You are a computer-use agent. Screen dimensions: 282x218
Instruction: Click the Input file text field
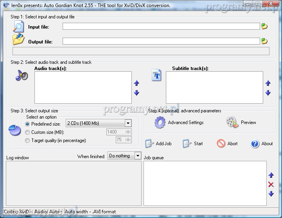click(161, 27)
